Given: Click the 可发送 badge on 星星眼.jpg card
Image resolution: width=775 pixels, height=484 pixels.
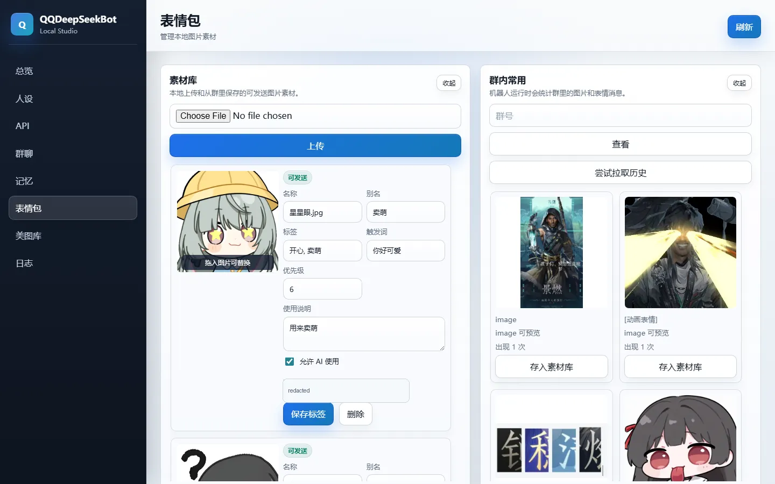Looking at the screenshot, I should pos(298,177).
